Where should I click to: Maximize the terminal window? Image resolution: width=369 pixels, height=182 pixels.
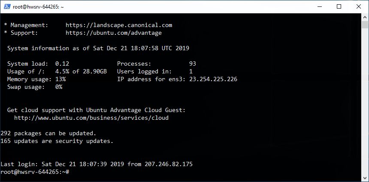(x=339, y=6)
